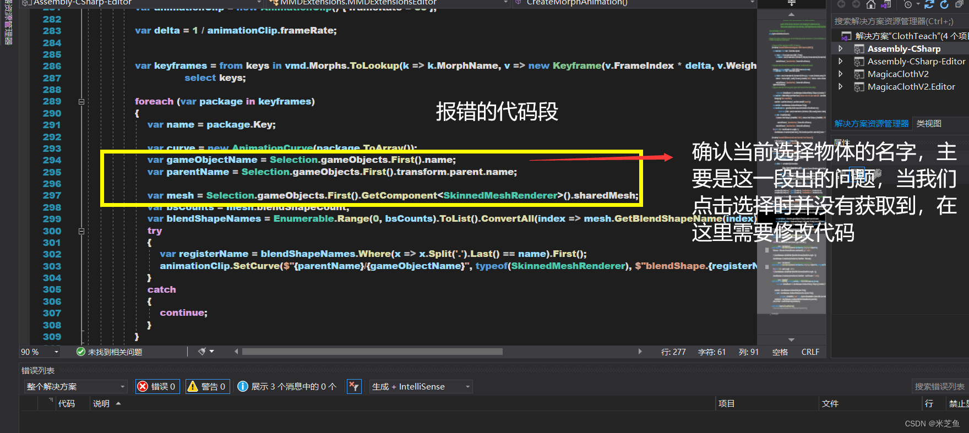The width and height of the screenshot is (969, 433).
Task: Select the 解决方案"ClothTeach" solution node
Action: (x=911, y=36)
